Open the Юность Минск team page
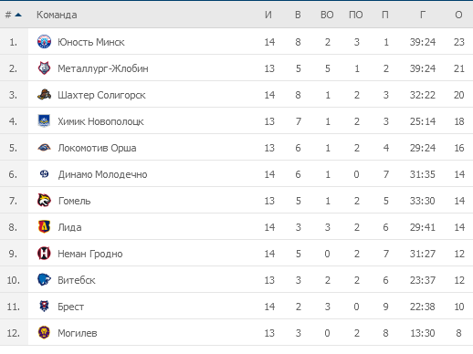This screenshot has width=473, height=354. click(x=91, y=42)
